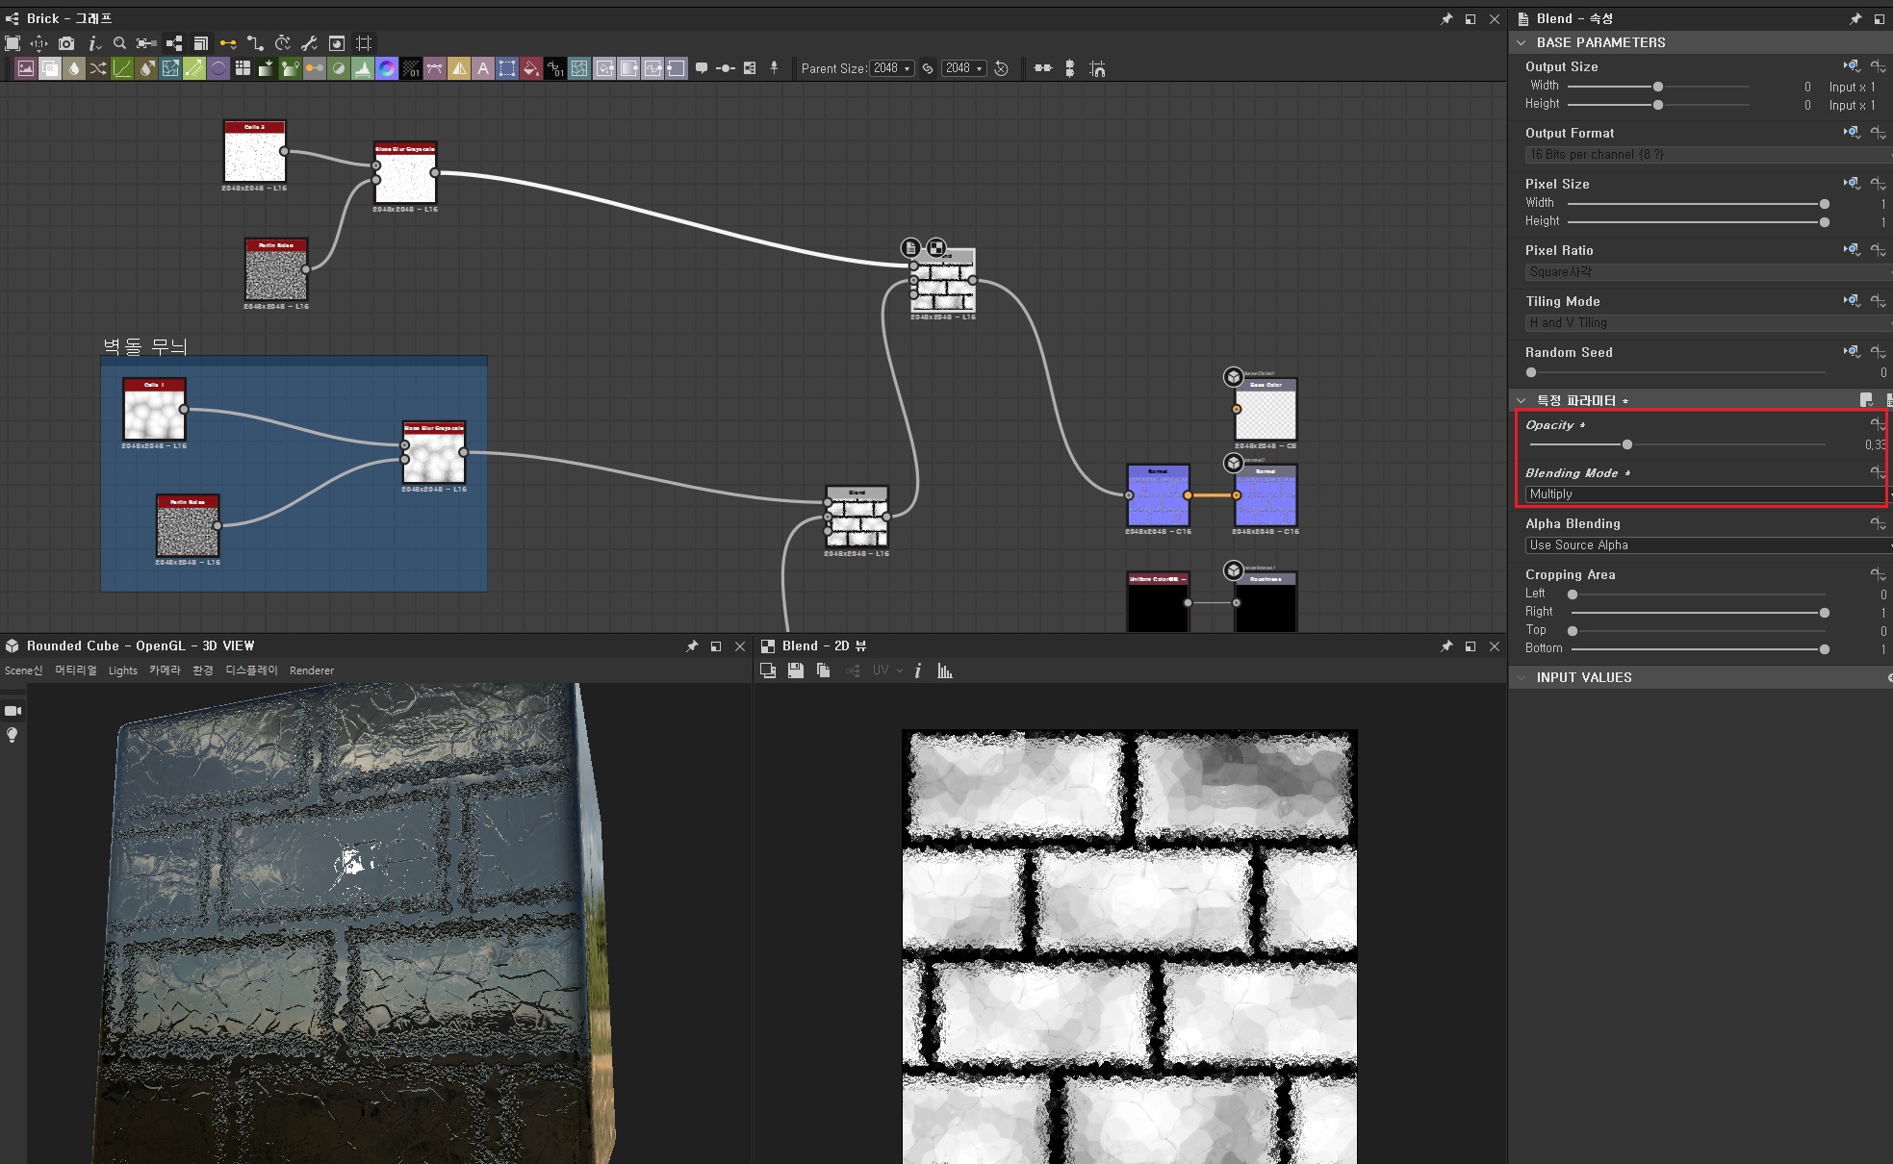Viewport: 1893px width, 1164px height.
Task: Open the Alpha Blending Use Source Alpha dropdown
Action: tap(1704, 545)
